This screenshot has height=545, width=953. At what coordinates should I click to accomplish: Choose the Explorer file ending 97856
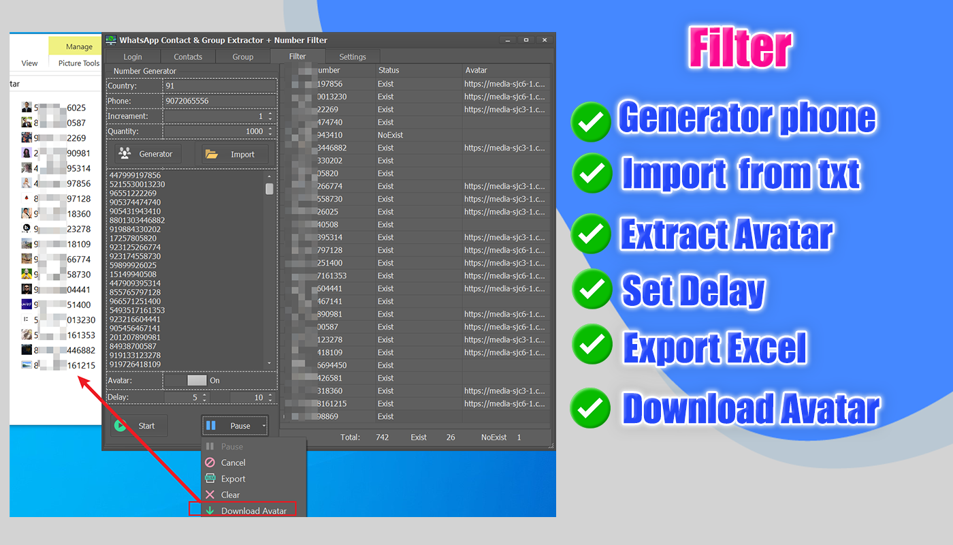pos(56,183)
